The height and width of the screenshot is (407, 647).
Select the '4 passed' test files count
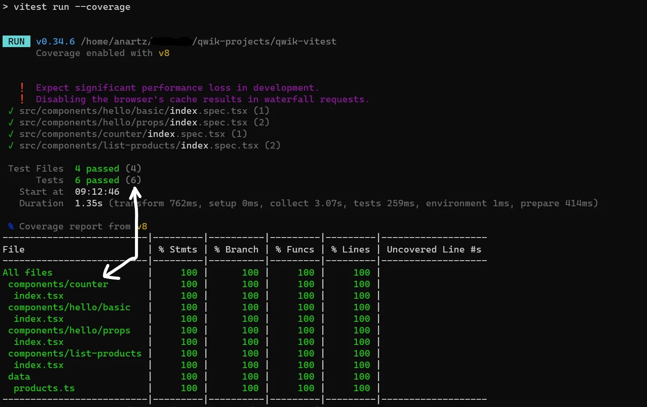pyautogui.click(x=97, y=169)
